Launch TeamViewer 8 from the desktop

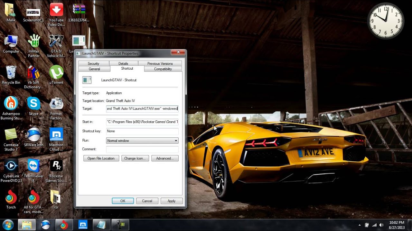pyautogui.click(x=33, y=171)
